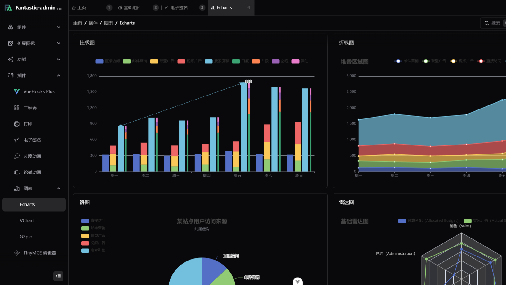Toggle 预算分配 (Allocated Budget) in the radar legend
Viewport: 506px width, 285px height.
[x=428, y=221]
